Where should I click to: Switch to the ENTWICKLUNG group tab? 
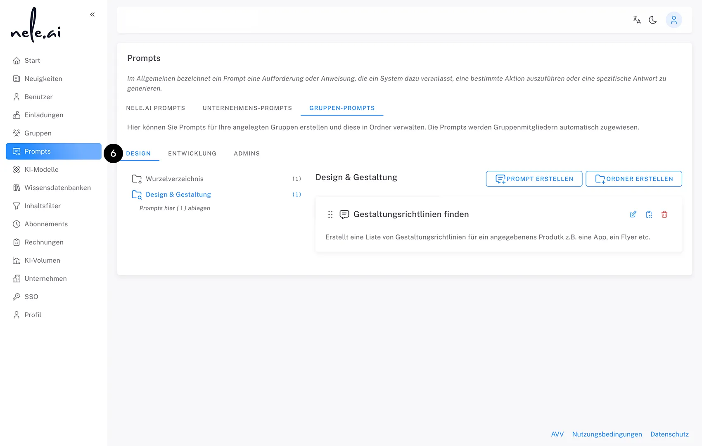point(192,153)
